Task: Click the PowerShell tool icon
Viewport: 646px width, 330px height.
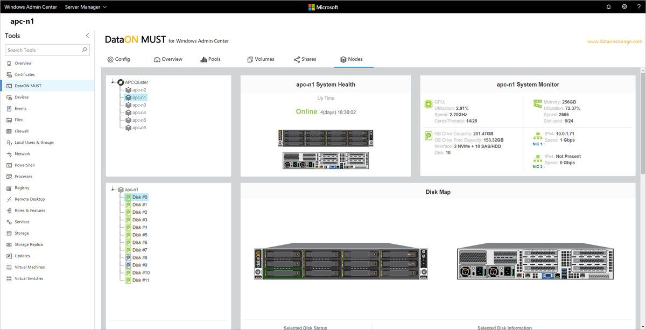Action: (9, 165)
